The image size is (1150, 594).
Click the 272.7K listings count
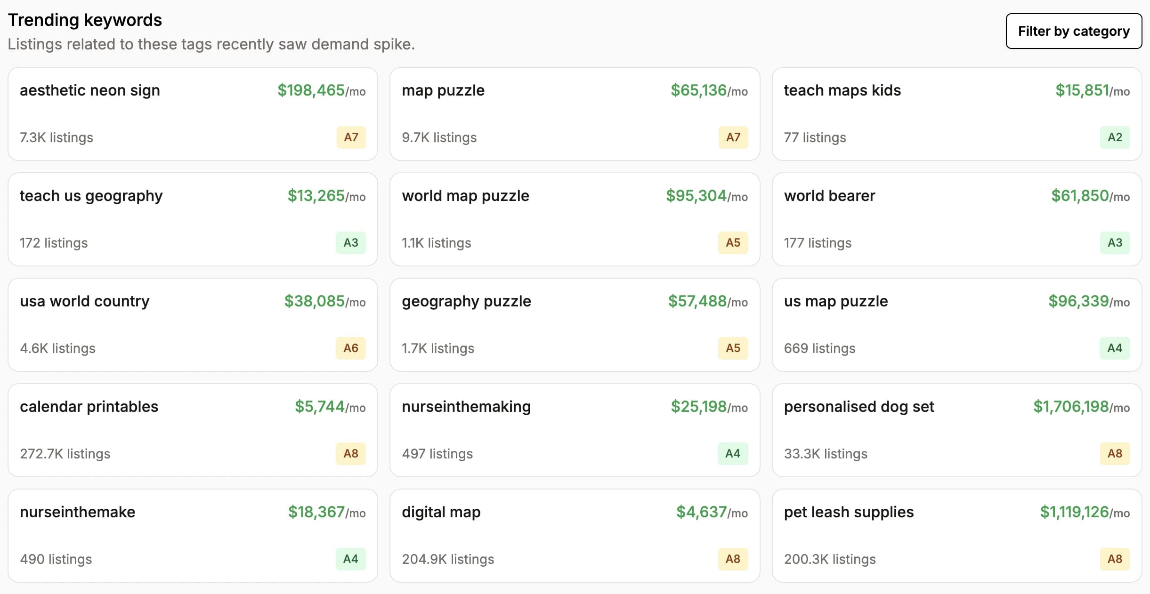click(65, 454)
